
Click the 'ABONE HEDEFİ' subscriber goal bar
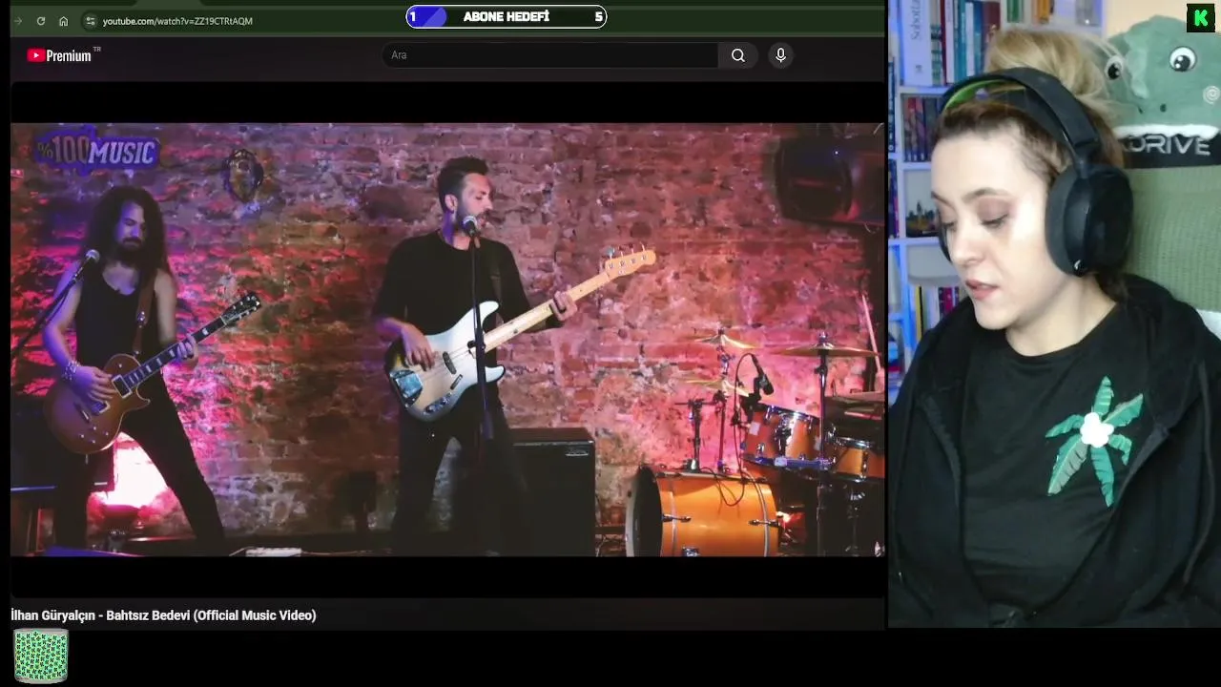tap(507, 16)
